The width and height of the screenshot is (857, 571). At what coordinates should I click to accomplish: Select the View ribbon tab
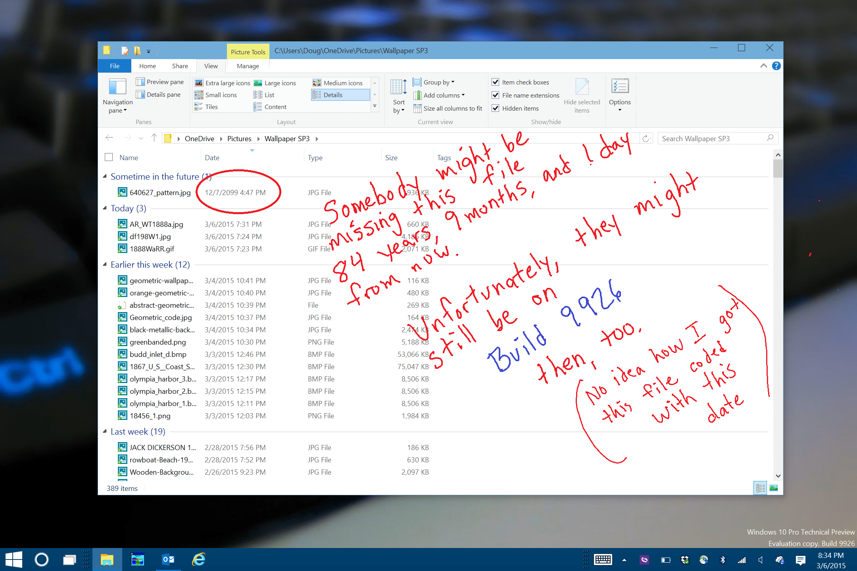(x=211, y=66)
